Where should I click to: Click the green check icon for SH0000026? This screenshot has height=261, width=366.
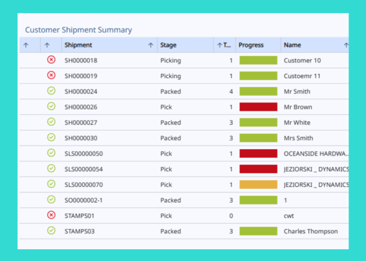pyautogui.click(x=51, y=106)
